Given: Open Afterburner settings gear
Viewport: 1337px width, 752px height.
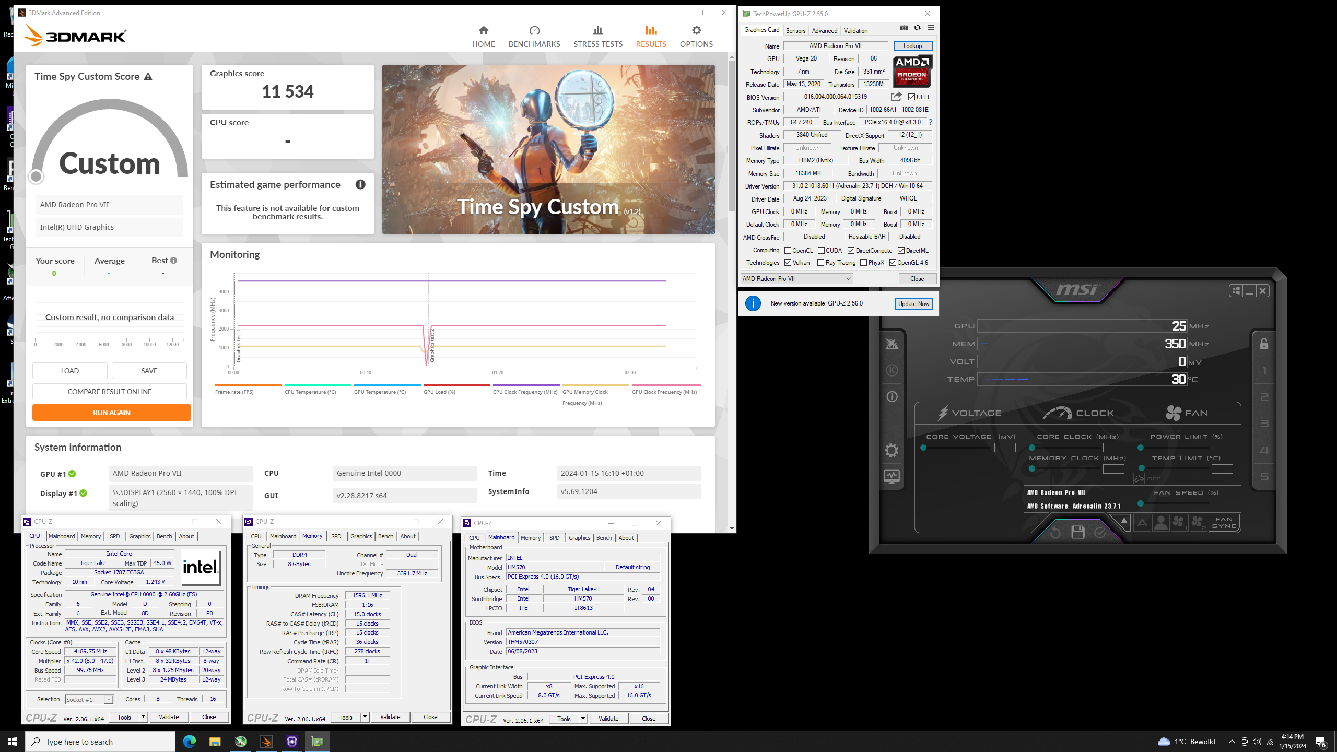Looking at the screenshot, I should click(x=892, y=450).
